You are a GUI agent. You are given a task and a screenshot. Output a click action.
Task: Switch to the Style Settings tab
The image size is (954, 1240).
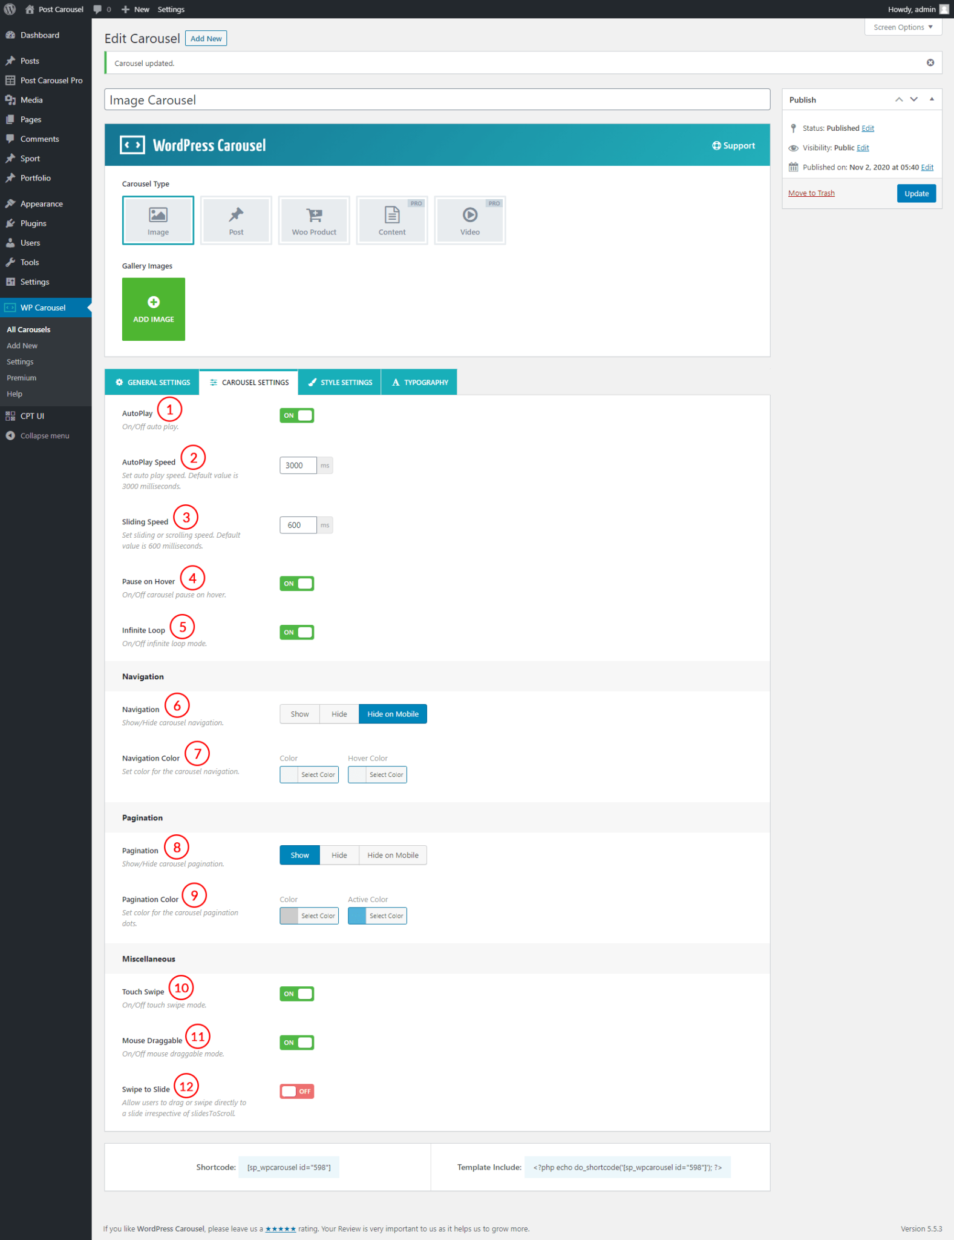coord(339,383)
